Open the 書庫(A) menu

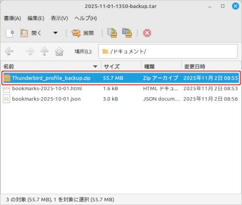click(12, 19)
